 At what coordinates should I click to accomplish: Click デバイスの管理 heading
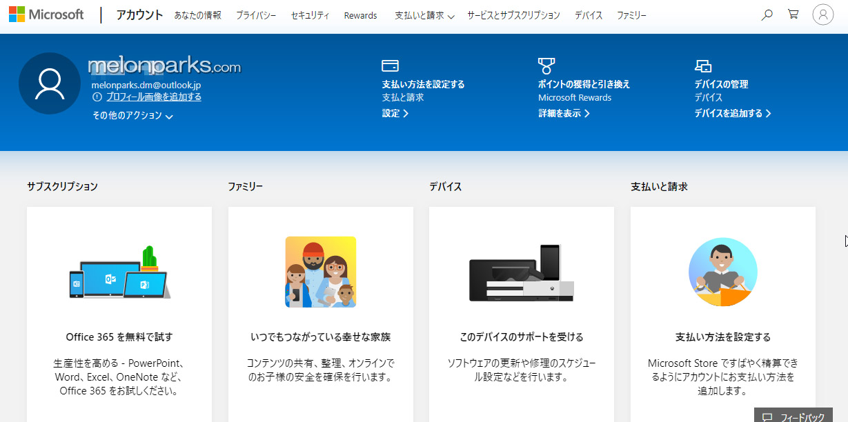(721, 84)
